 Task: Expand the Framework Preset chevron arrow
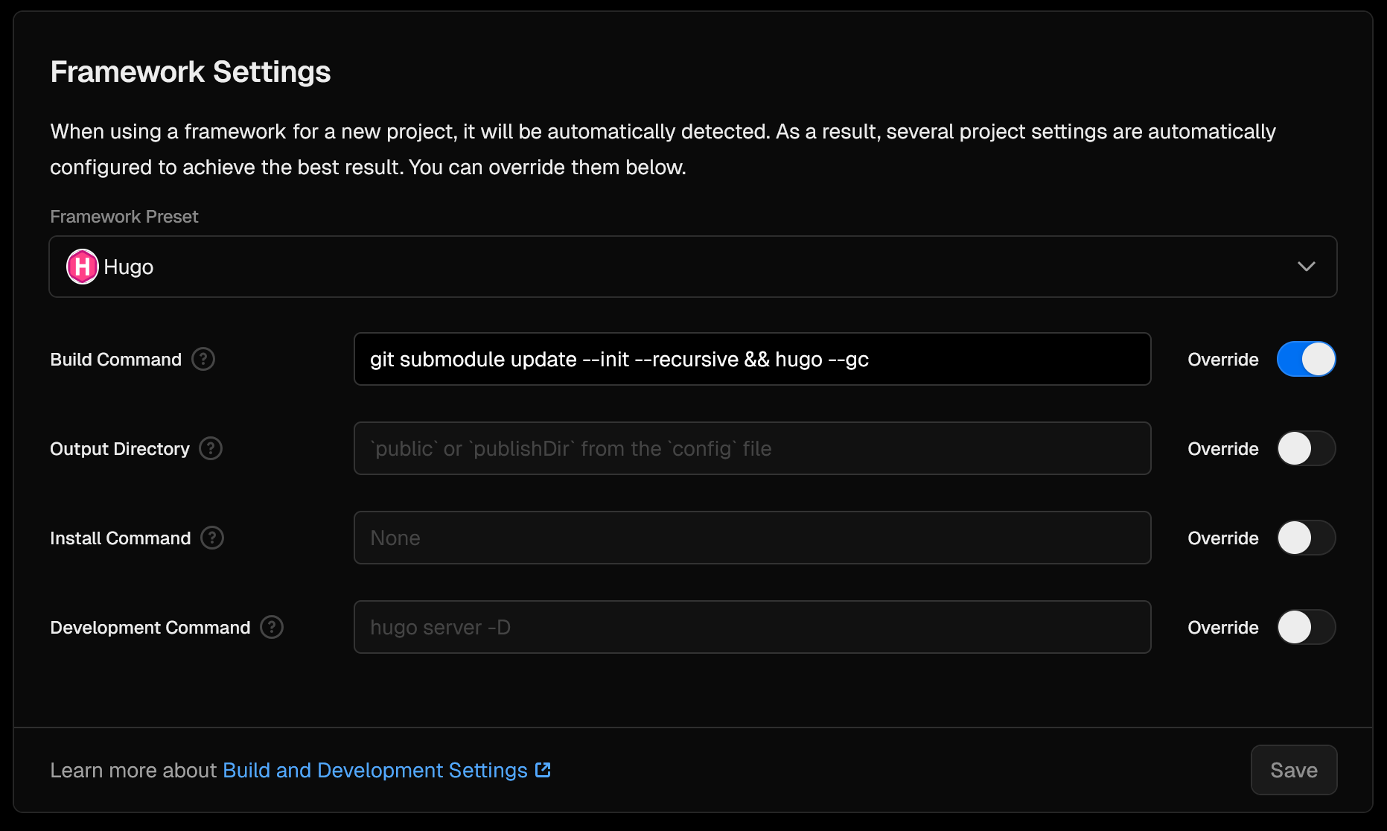[1307, 267]
